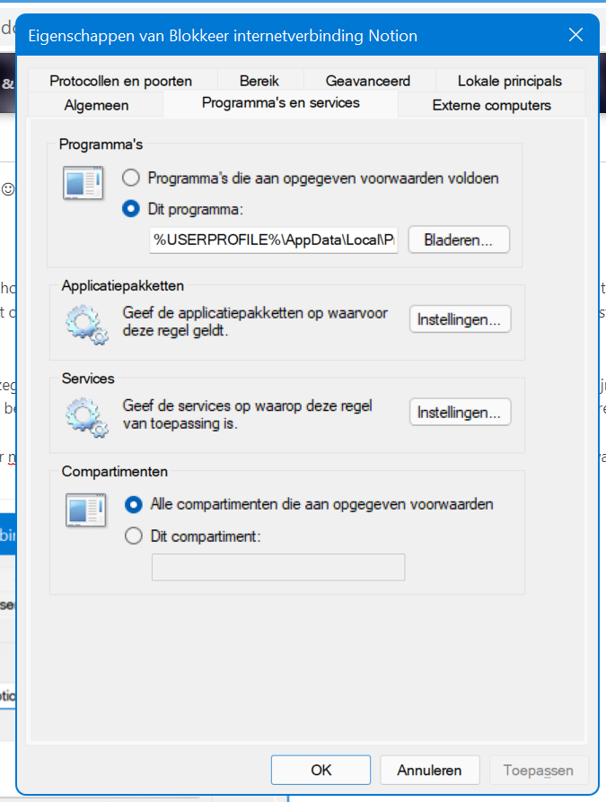The height and width of the screenshot is (802, 606).
Task: Click the Services gears icon
Action: [x=86, y=417]
